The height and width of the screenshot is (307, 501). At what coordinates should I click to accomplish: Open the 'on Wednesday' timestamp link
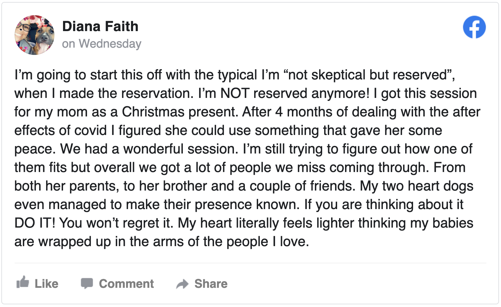click(102, 44)
